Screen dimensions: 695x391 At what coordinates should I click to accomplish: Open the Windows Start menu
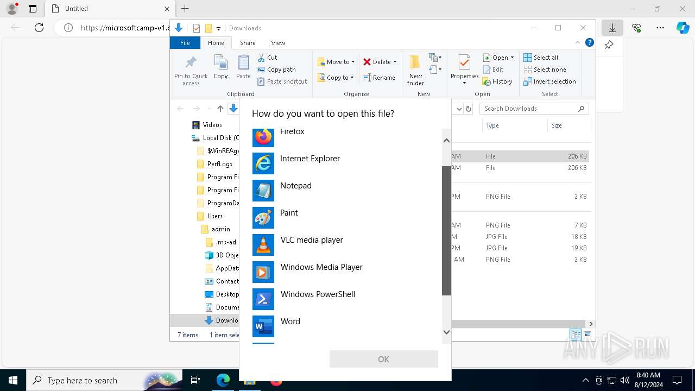[13, 380]
